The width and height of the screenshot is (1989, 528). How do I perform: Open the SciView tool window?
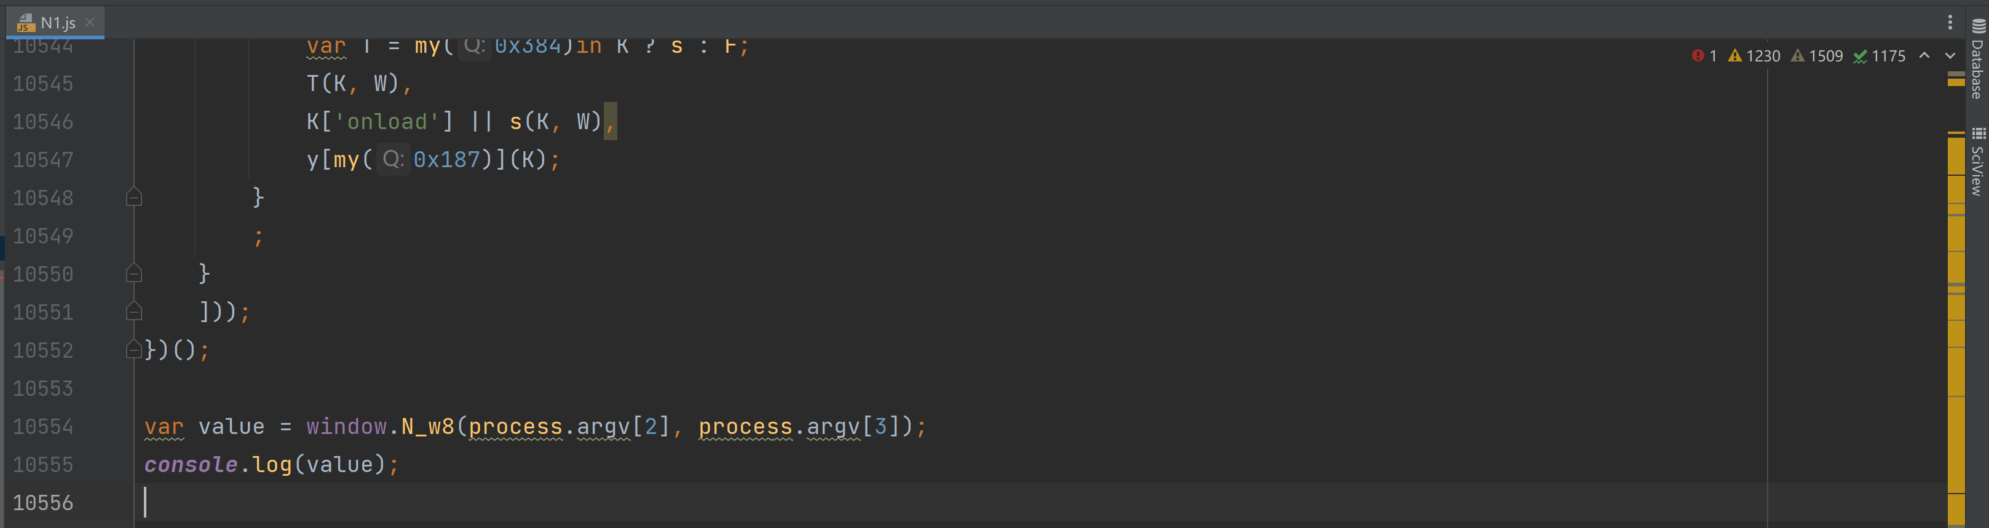[1977, 160]
